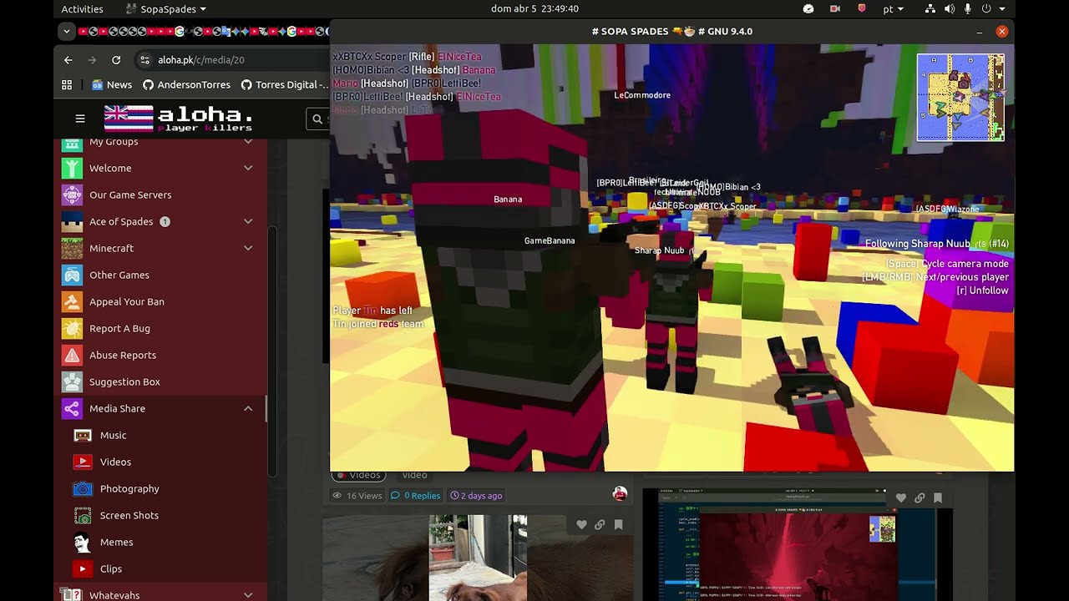
Task: Like the red screenshot post with heart icon
Action: coord(900,498)
